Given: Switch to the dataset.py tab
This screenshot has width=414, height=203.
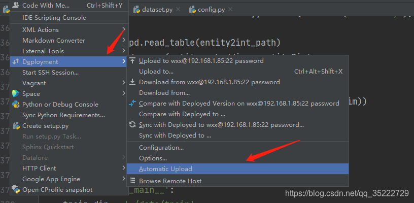Looking at the screenshot, I should tap(157, 10).
